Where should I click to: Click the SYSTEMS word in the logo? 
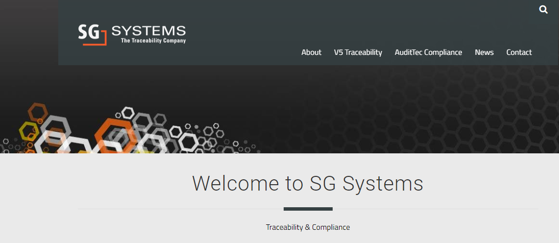click(x=148, y=31)
